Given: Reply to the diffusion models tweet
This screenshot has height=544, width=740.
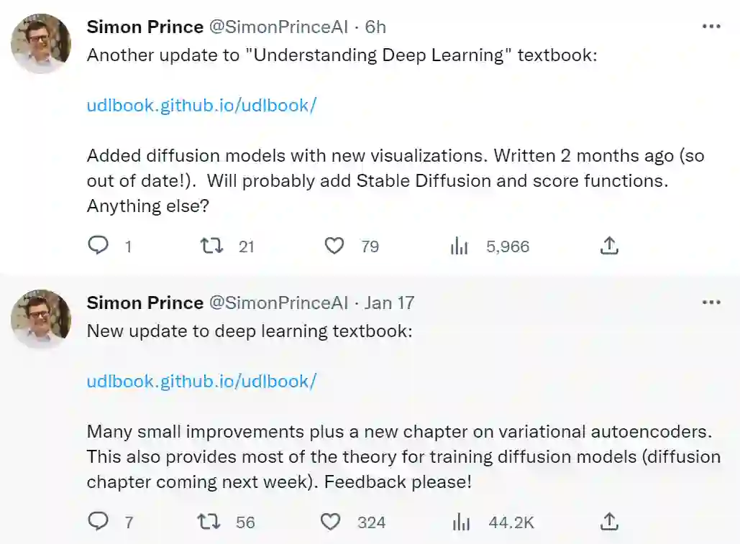Looking at the screenshot, I should click(x=98, y=246).
